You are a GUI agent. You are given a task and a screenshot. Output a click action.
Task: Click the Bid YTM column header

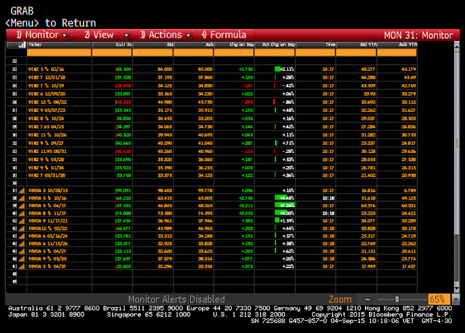356,45
